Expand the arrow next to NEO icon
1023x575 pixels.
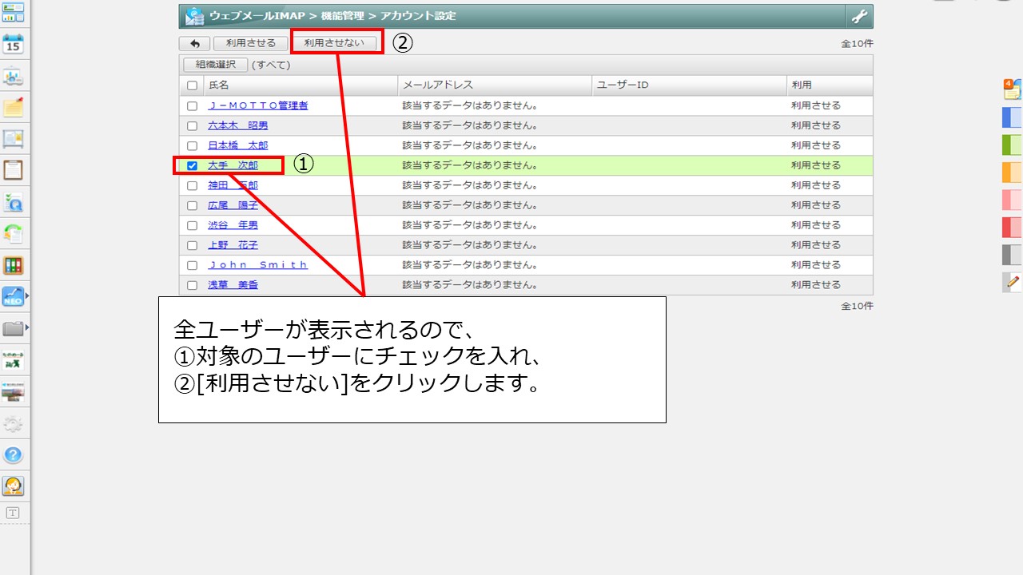27,298
